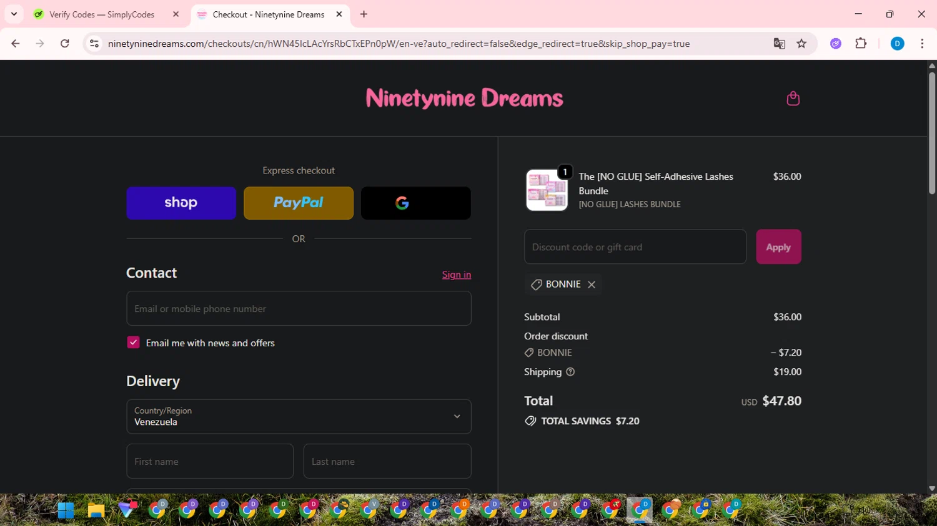Focus the Email or mobile phone number field
Viewport: 937px width, 526px height.
click(299, 308)
